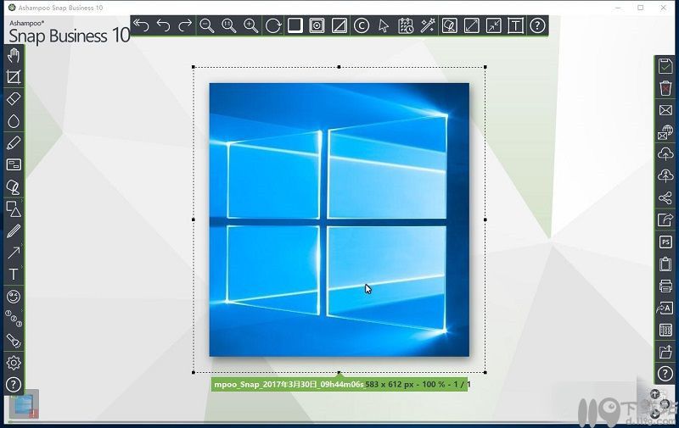Shrink canvas with the inward arrows icon
Viewport: 679px width, 428px height.
pos(494,25)
